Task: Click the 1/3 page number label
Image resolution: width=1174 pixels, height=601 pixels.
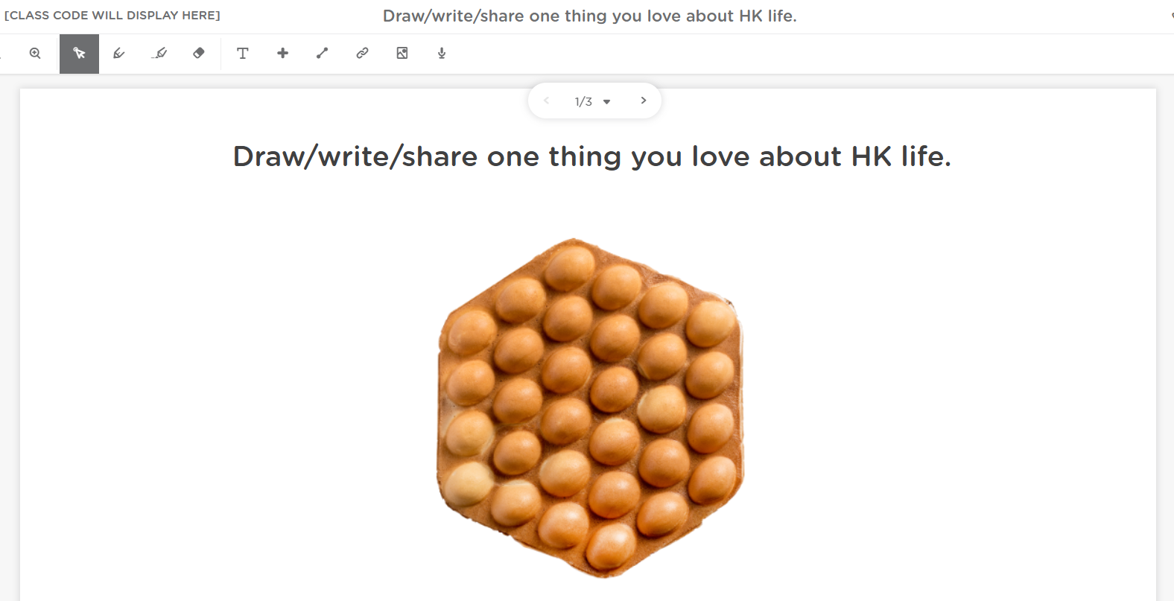Action: tap(583, 102)
